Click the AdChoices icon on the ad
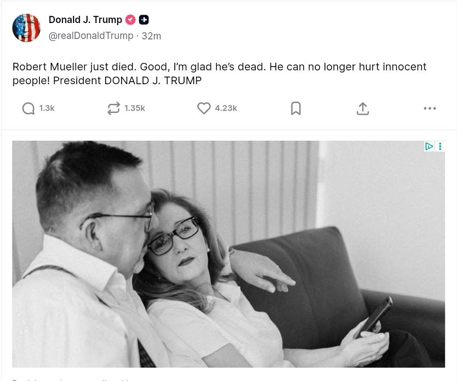This screenshot has width=457, height=381. coord(428,147)
